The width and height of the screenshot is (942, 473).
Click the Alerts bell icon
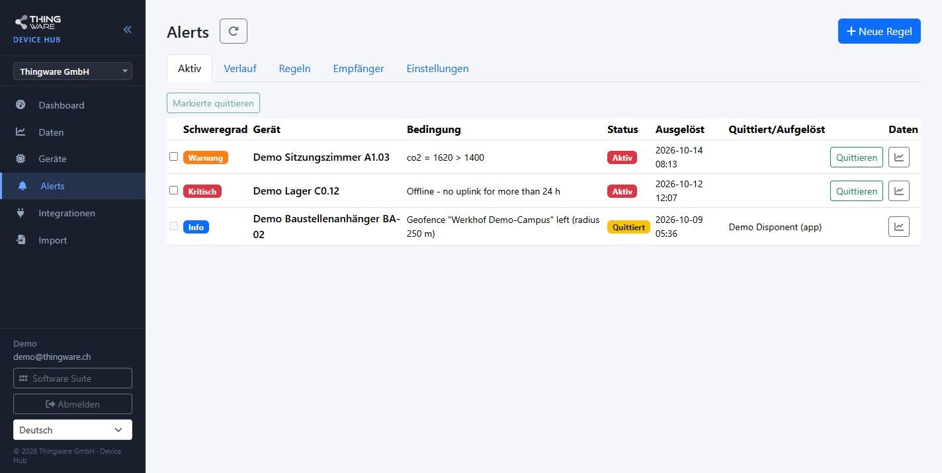pyautogui.click(x=22, y=186)
